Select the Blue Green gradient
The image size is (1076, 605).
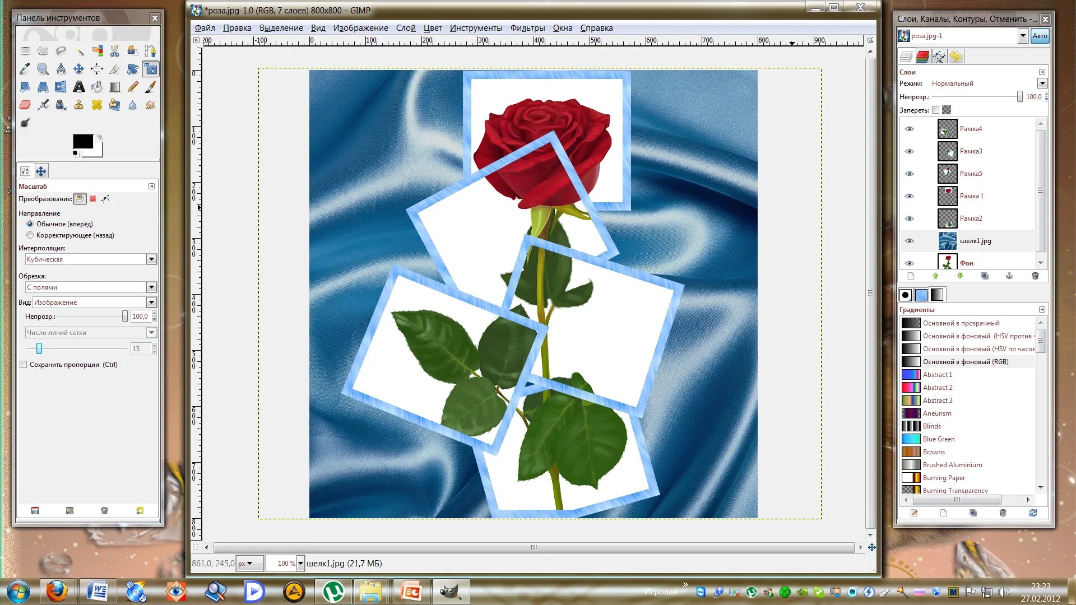click(x=938, y=439)
